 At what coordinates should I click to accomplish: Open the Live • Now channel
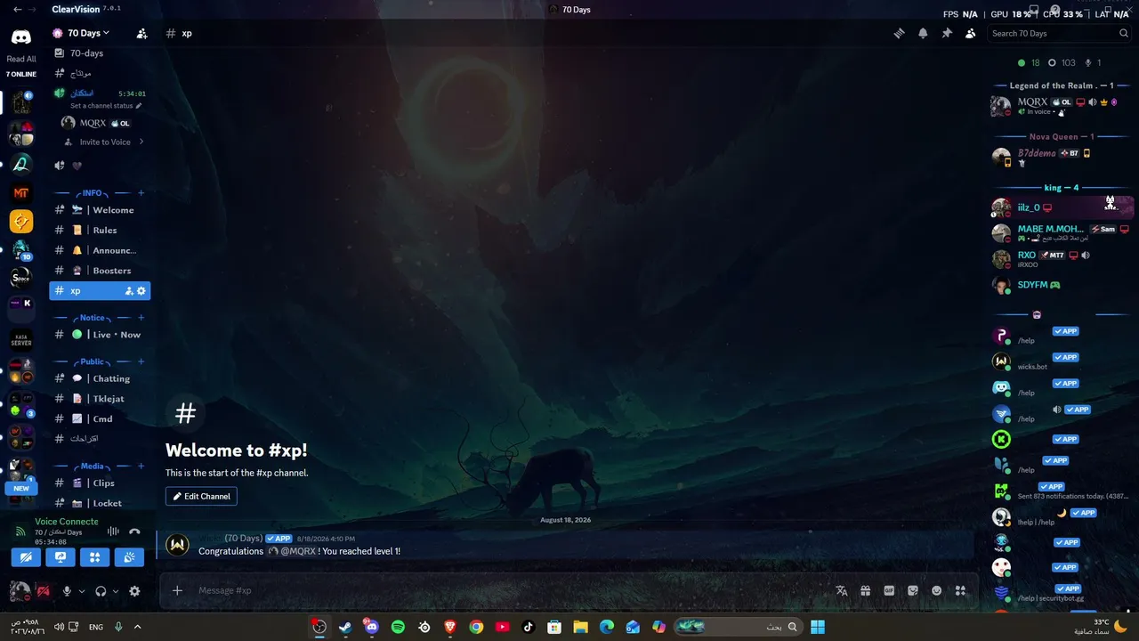(x=100, y=335)
